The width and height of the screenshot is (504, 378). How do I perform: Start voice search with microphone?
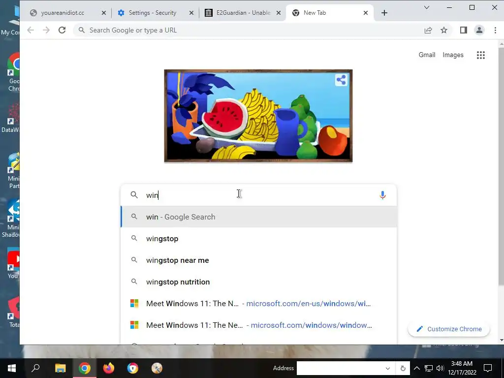[382, 195]
